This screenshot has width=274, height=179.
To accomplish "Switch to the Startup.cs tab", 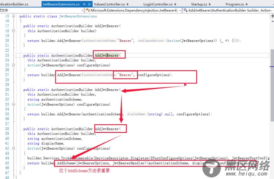I will click(199, 4).
